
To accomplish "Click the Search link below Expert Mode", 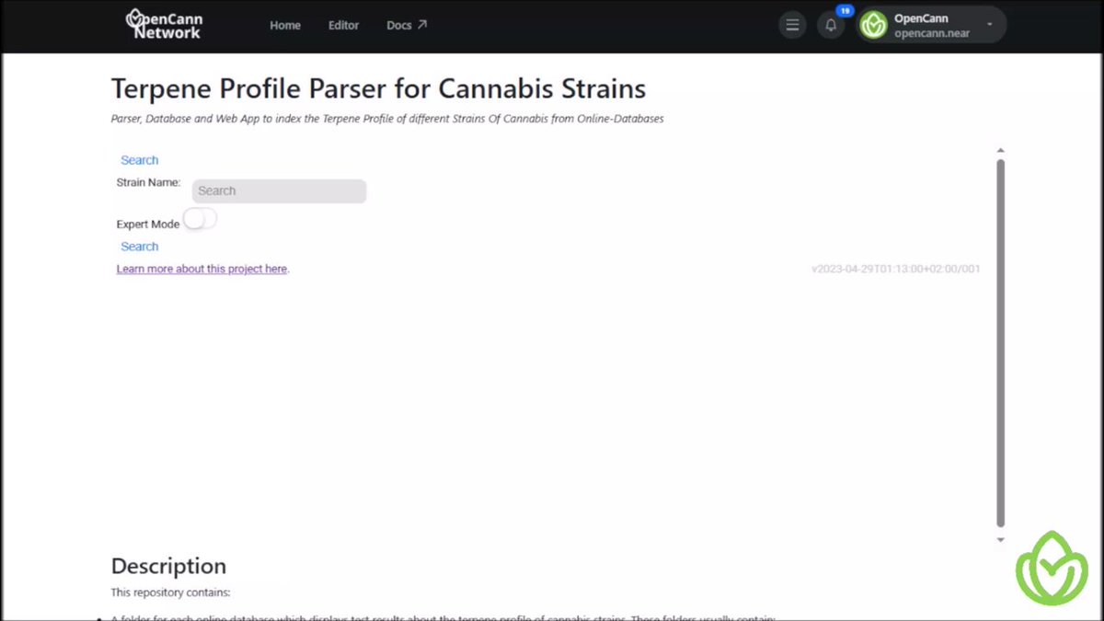I will pyautogui.click(x=140, y=247).
